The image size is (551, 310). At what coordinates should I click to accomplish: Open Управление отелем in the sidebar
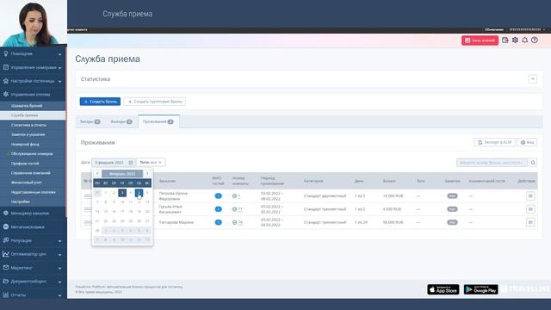coord(33,94)
